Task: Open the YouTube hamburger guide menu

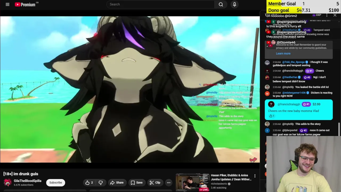Action: tap(7, 4)
